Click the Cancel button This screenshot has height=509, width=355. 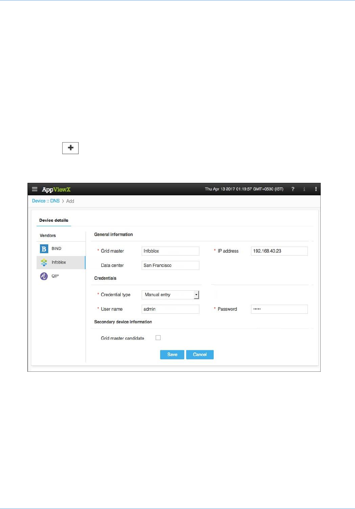200,354
